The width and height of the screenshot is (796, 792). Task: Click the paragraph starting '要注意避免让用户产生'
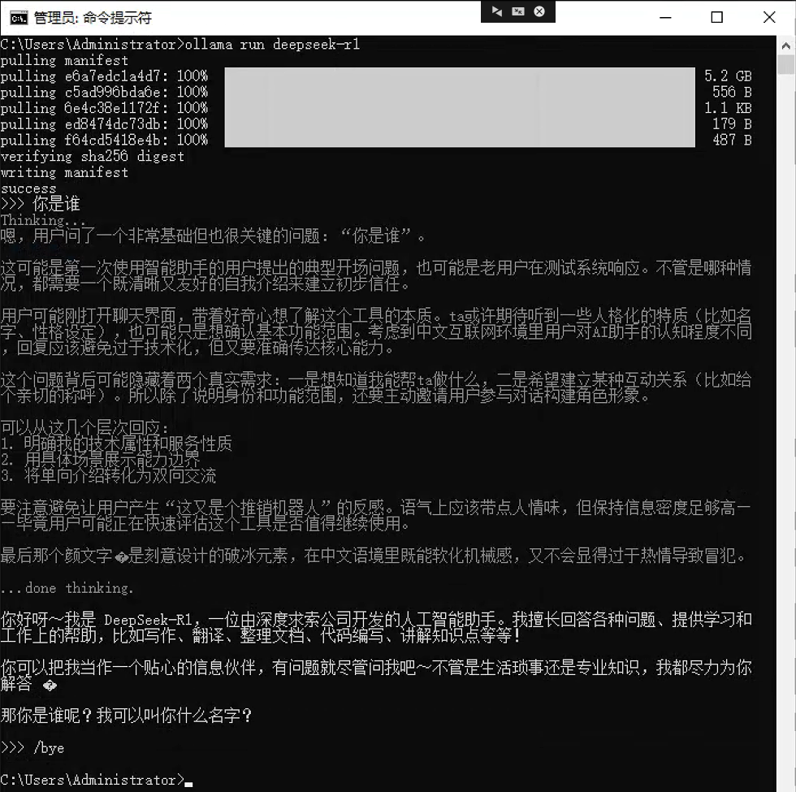[375, 515]
